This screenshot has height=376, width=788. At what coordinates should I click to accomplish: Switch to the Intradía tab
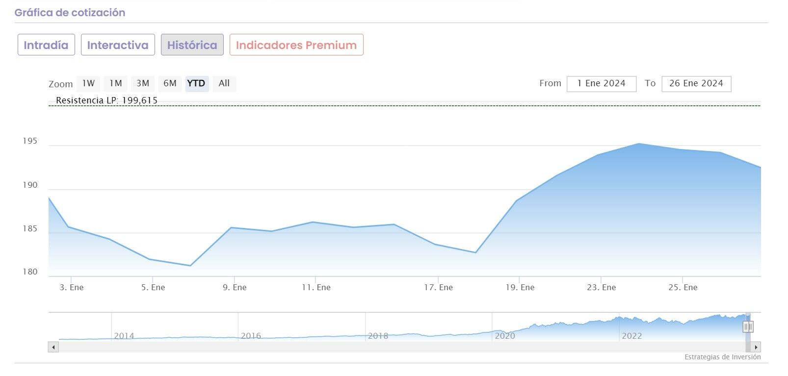46,45
